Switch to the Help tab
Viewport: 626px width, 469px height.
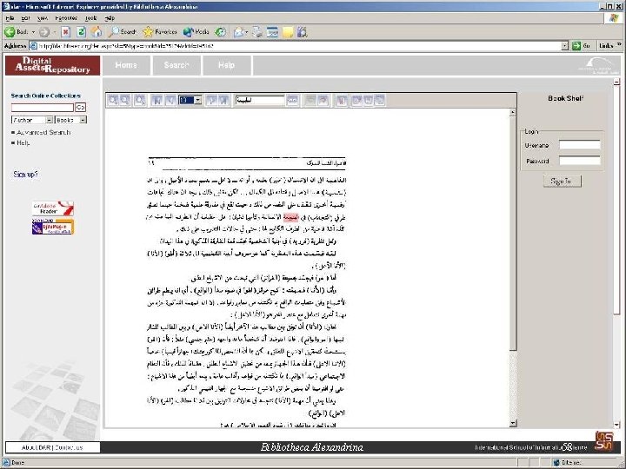click(226, 65)
